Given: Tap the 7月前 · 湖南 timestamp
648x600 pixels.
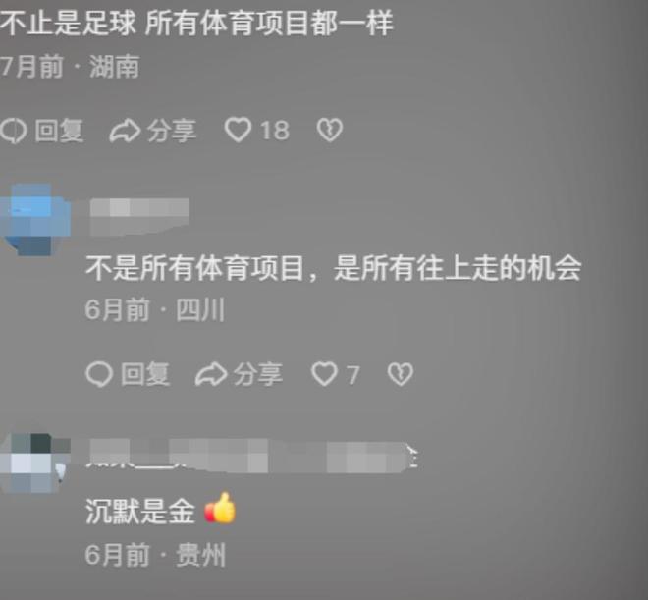Looking at the screenshot, I should pyautogui.click(x=70, y=66).
